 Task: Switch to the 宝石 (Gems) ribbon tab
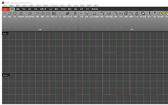[x=30, y=9]
